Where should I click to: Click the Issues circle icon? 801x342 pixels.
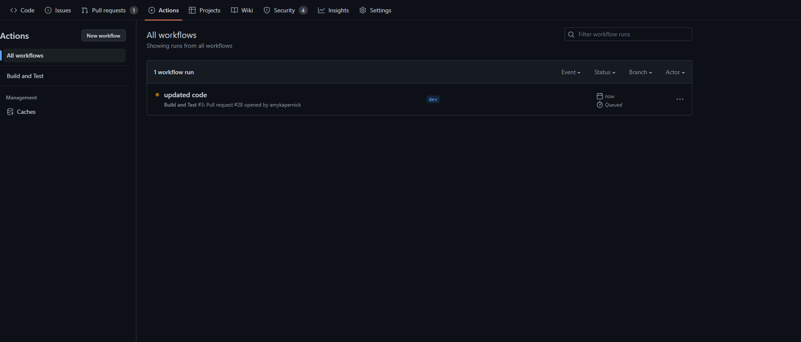(48, 10)
